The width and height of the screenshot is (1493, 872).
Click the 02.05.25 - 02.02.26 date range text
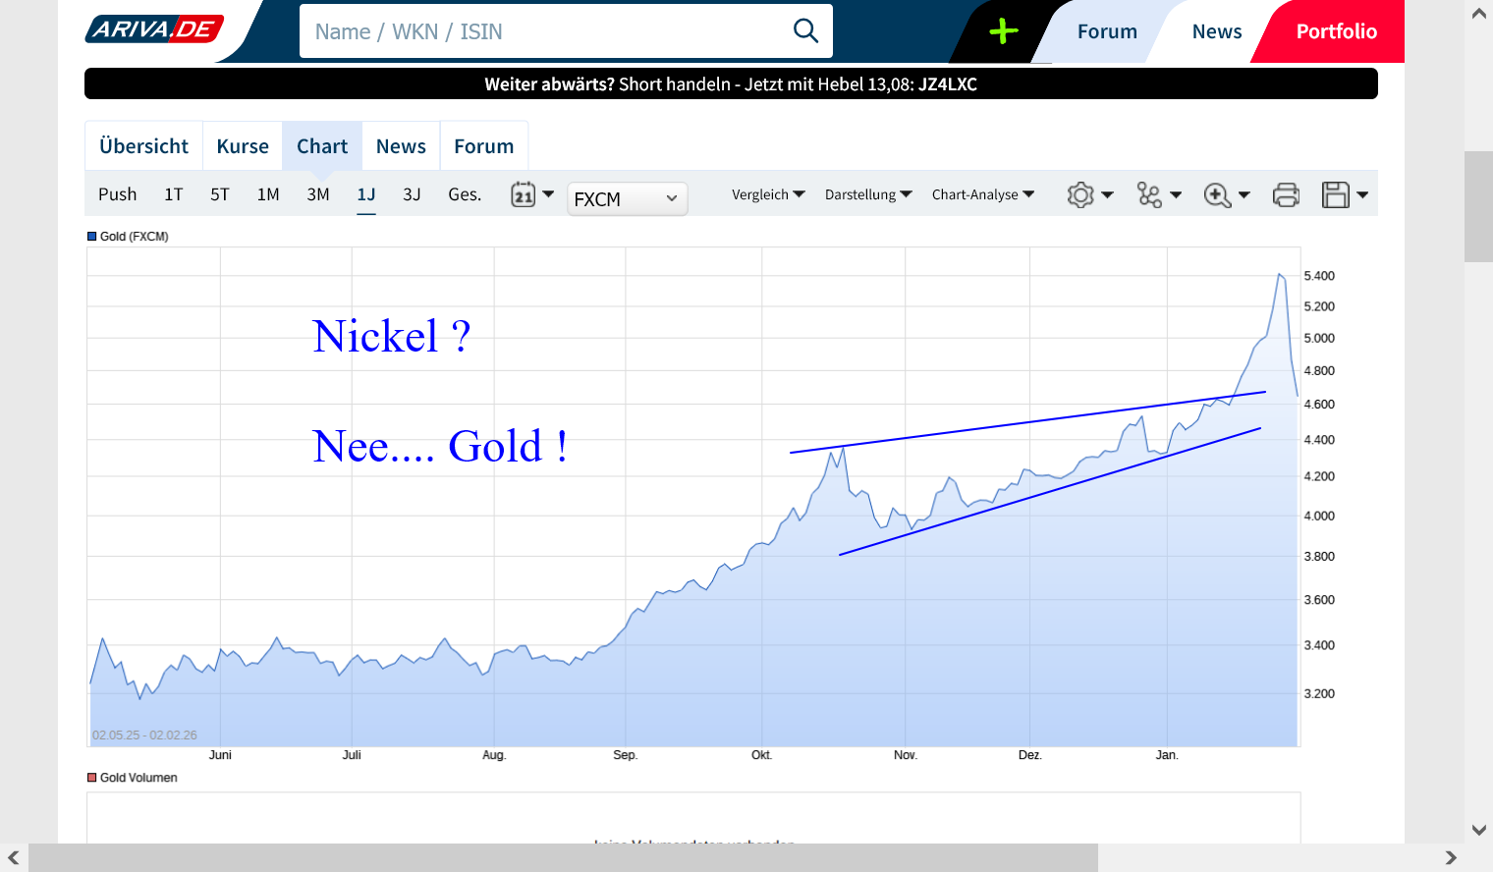tap(144, 735)
